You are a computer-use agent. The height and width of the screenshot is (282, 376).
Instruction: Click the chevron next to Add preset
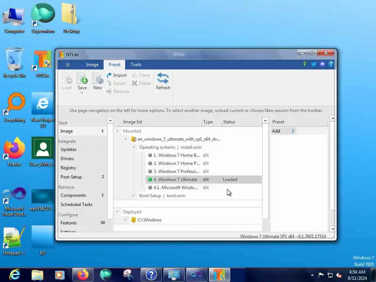[293, 131]
